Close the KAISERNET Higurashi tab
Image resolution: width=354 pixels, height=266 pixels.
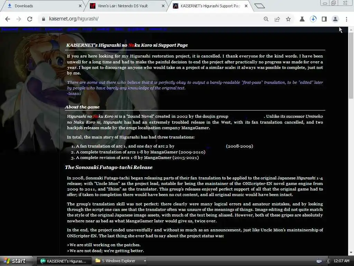coord(246,6)
